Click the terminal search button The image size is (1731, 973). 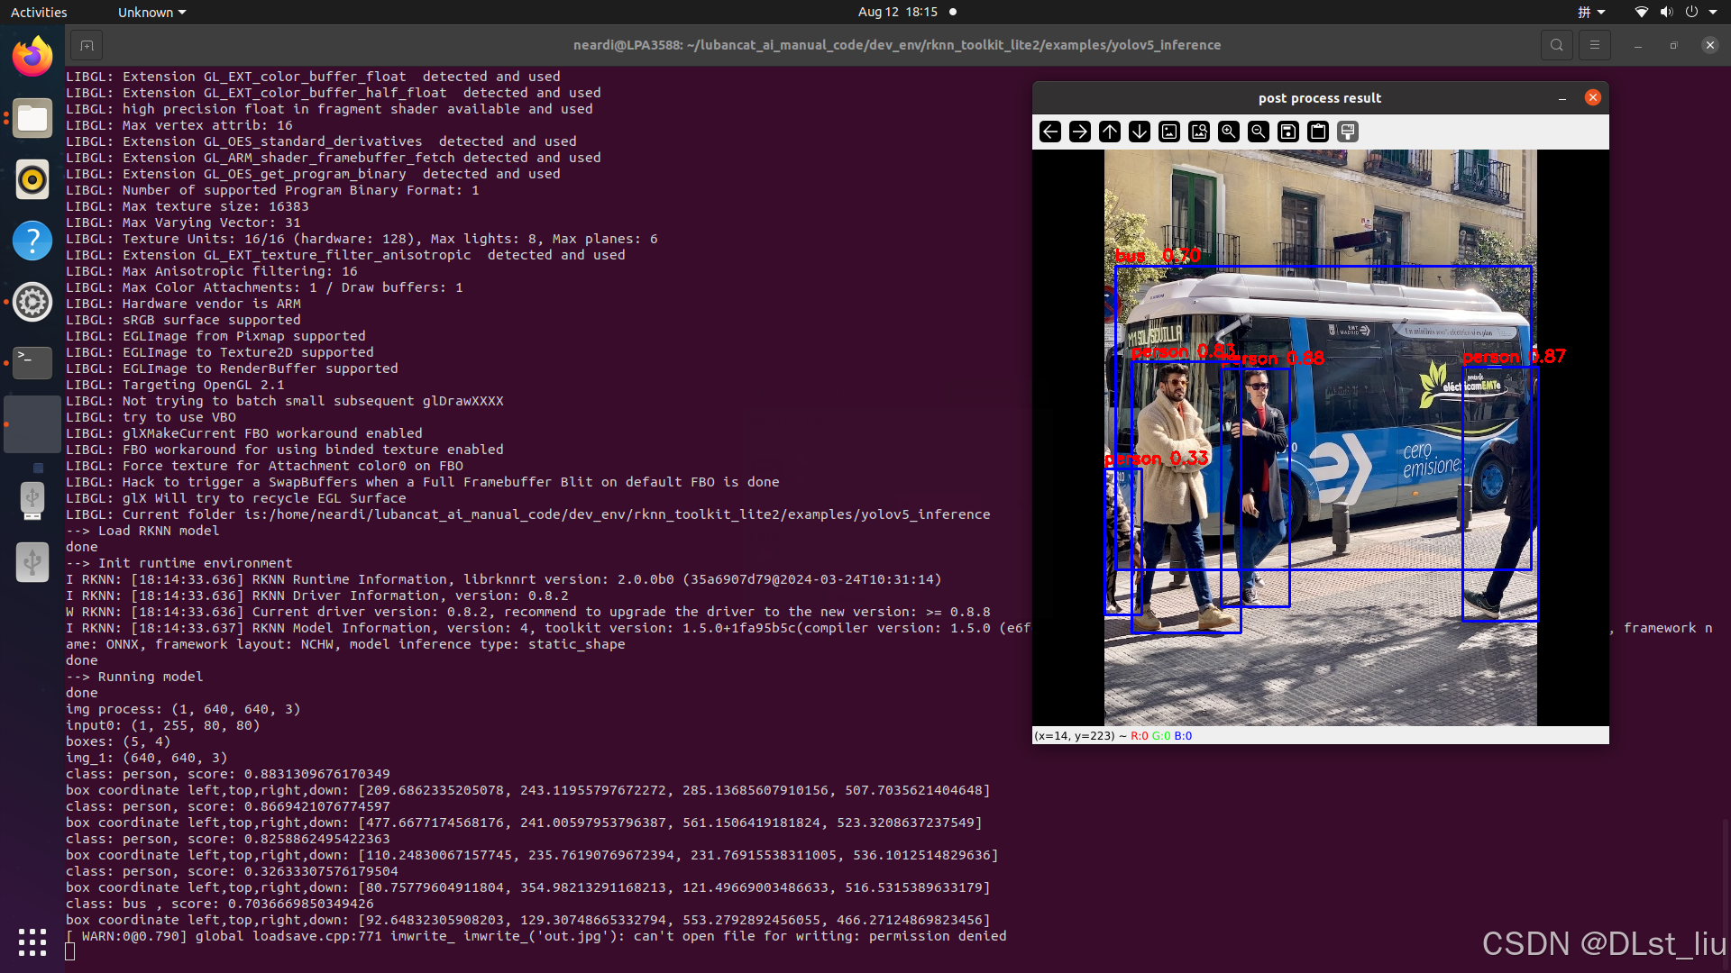1556,45
